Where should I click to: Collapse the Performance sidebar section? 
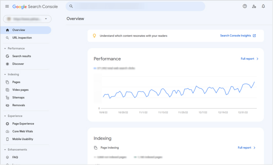click(x=5, y=49)
